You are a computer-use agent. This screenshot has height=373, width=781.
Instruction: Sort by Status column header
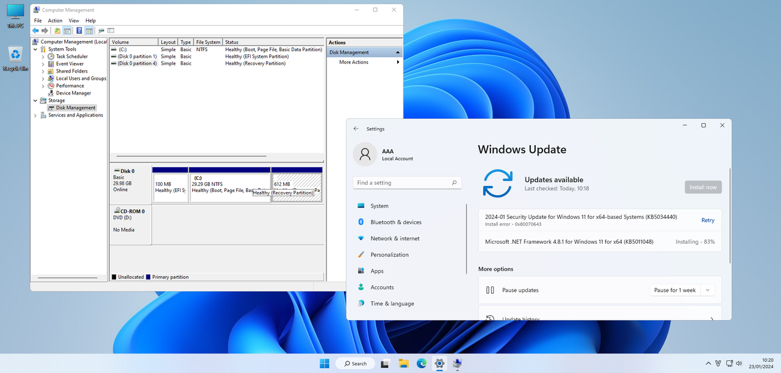point(274,42)
